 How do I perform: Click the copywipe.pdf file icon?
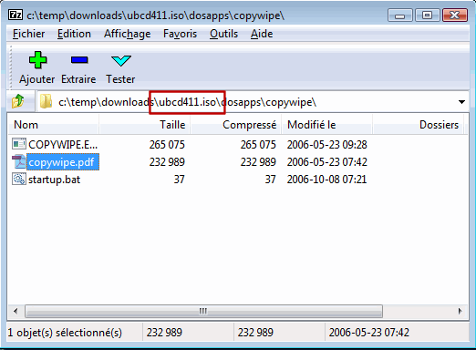(x=19, y=161)
